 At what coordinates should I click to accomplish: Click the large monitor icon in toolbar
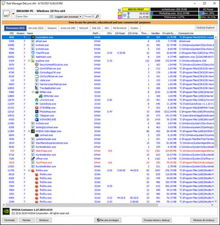6,13
